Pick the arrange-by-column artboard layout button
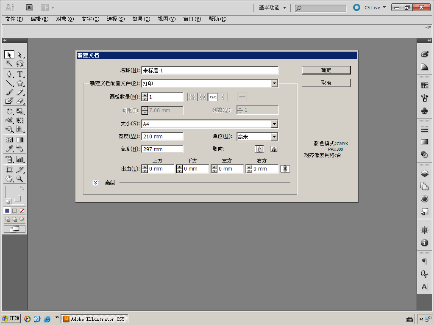The image size is (434, 325). (223, 97)
